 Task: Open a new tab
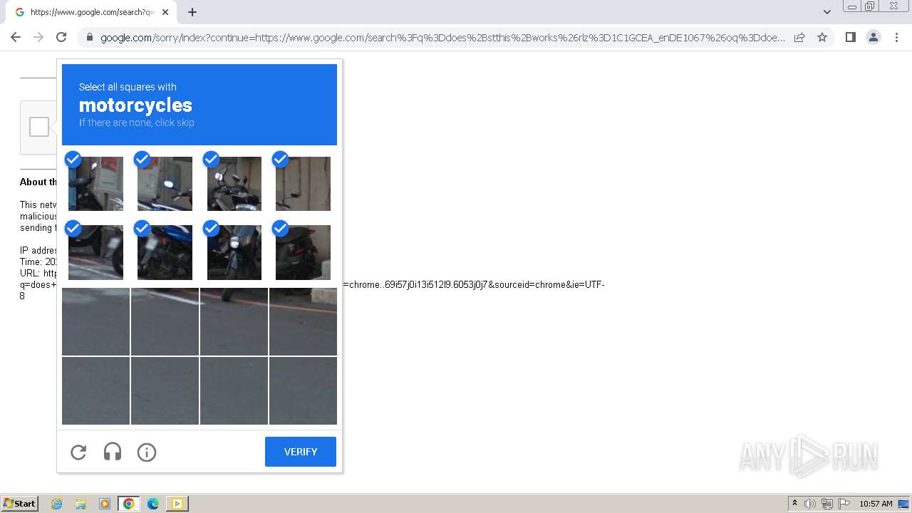192,12
